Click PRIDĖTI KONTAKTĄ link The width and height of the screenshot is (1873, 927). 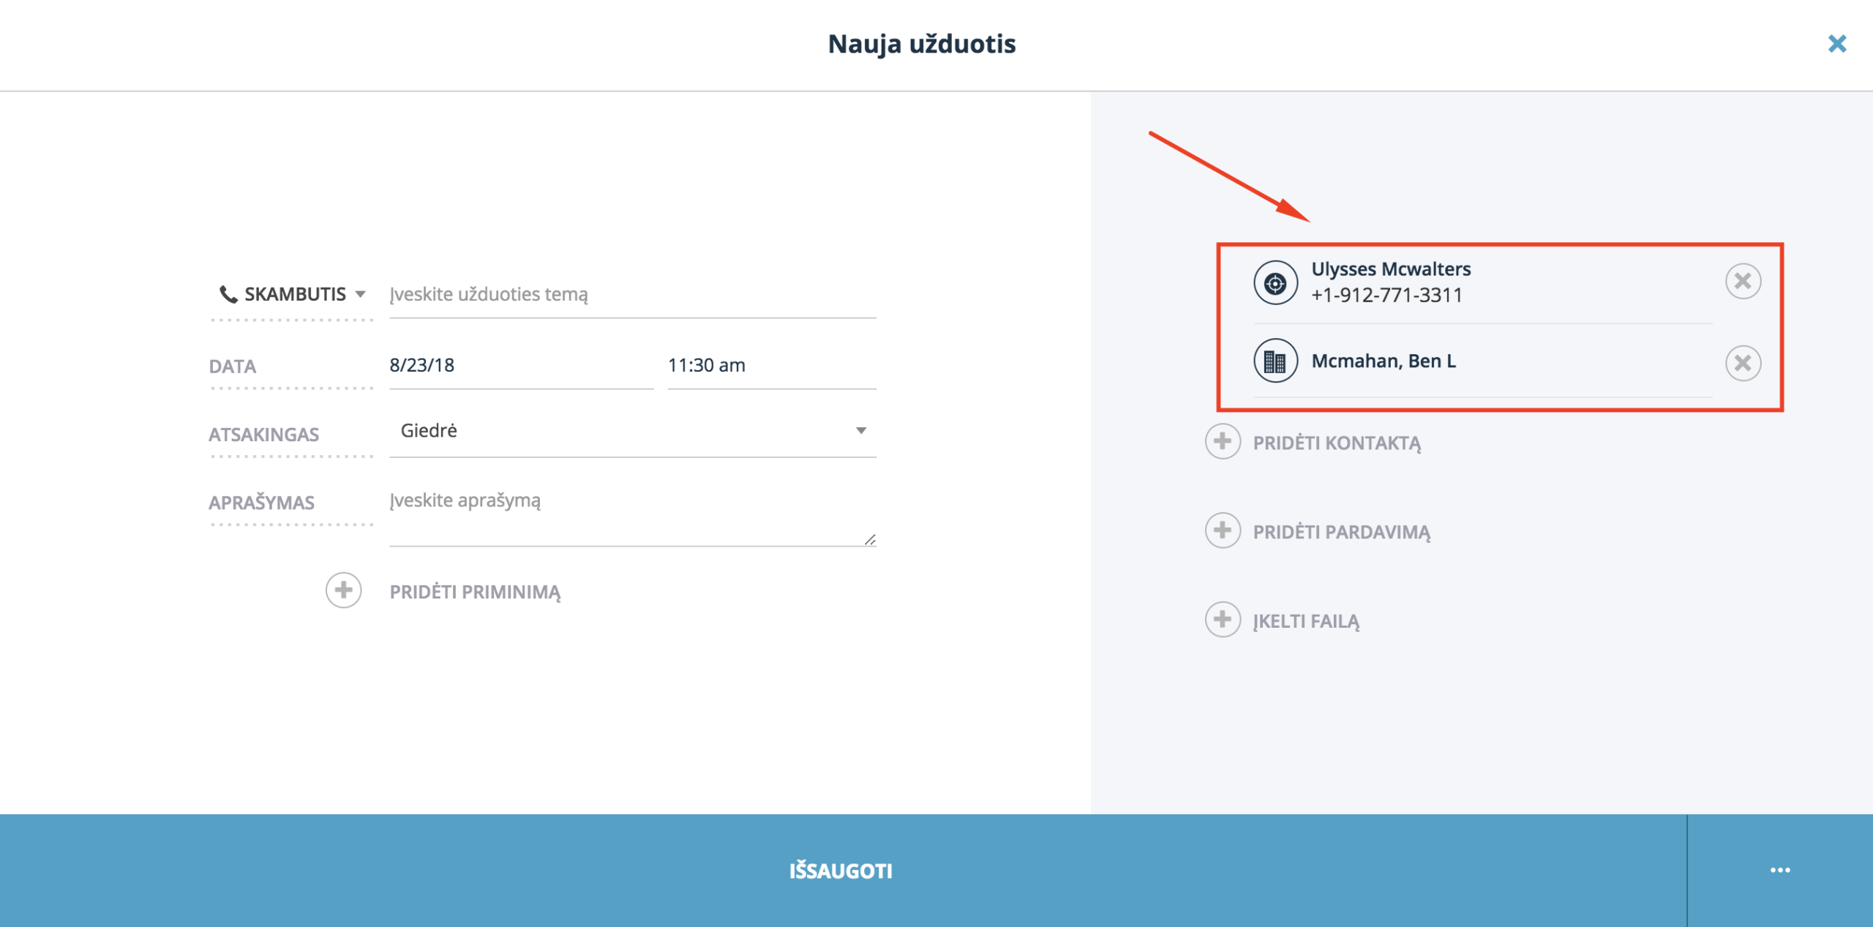click(1337, 443)
